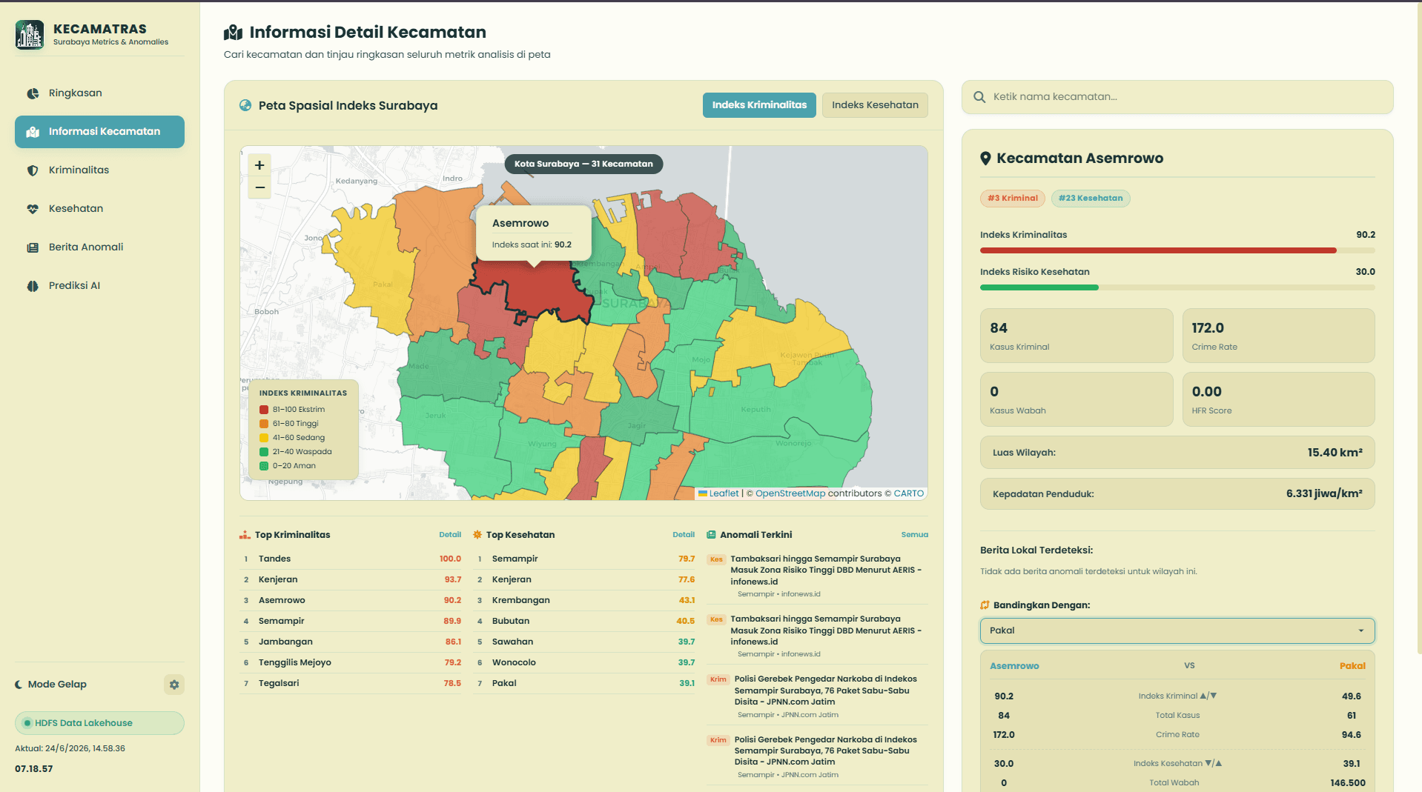Open Detail link for Top Kriminalitas
Image resolution: width=1422 pixels, height=792 pixels.
(449, 535)
